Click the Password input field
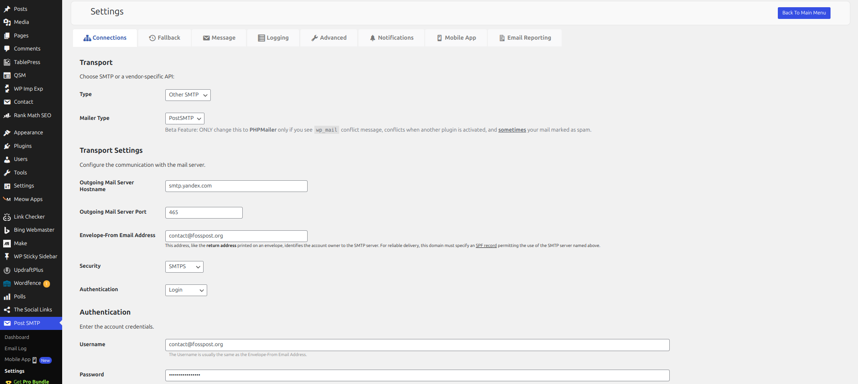 (x=418, y=375)
